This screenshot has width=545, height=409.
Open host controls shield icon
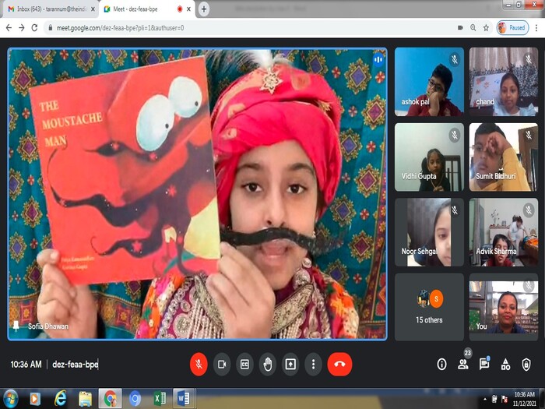click(526, 364)
